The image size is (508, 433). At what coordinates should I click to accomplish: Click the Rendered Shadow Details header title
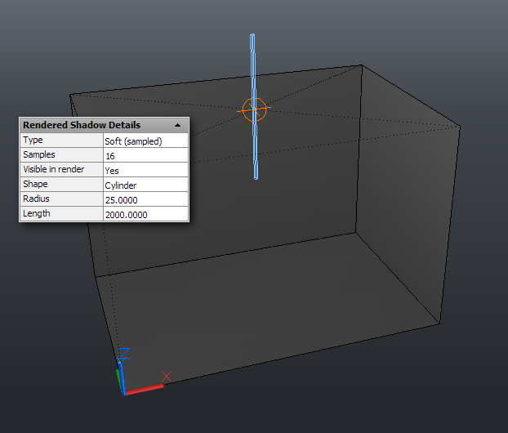(x=82, y=125)
